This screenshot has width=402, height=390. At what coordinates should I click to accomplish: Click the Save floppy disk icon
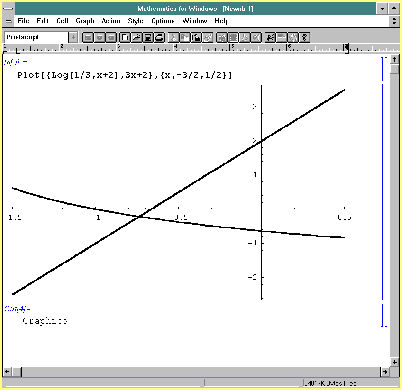(148, 37)
